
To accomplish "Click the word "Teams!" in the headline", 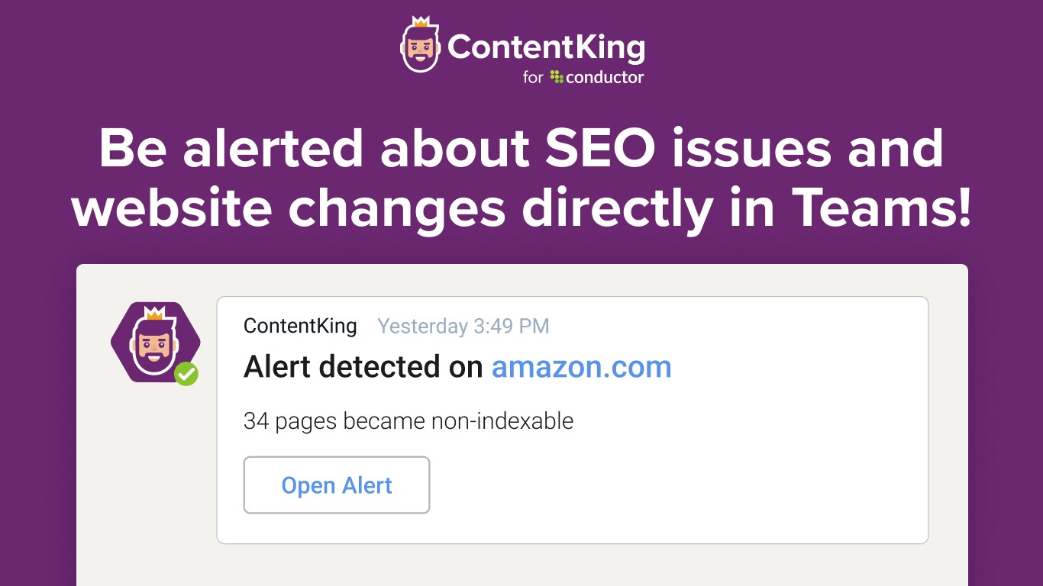I will tap(882, 207).
